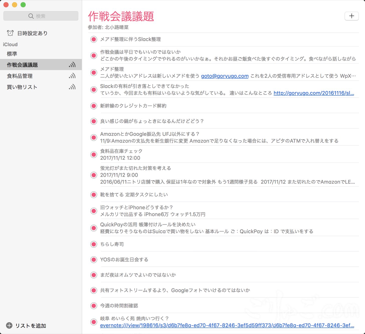Click the alarm clock icon in the sidebar
Image resolution: width=365 pixels, height=334 pixels.
tap(10, 33)
